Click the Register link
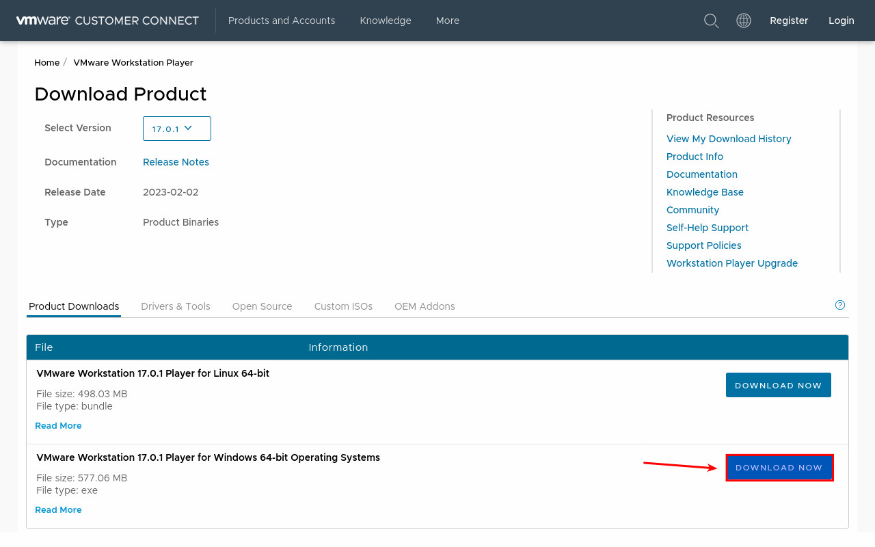The width and height of the screenshot is (875, 547). click(789, 21)
